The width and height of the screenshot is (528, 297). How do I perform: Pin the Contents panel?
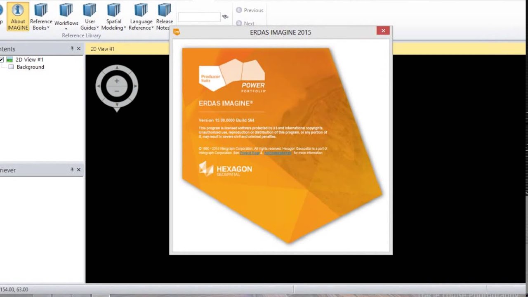click(72, 49)
